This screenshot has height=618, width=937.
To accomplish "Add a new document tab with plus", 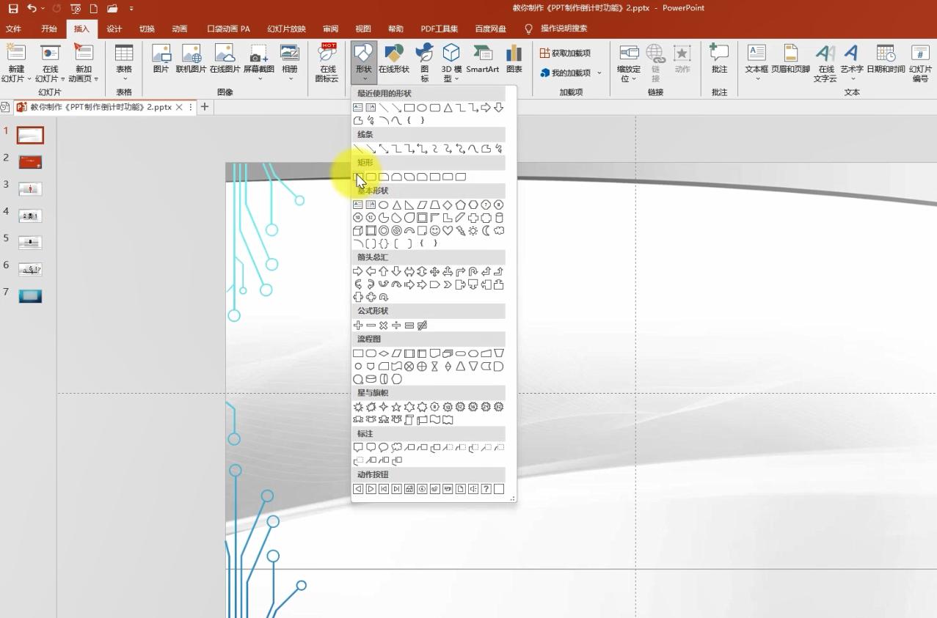I will [205, 107].
